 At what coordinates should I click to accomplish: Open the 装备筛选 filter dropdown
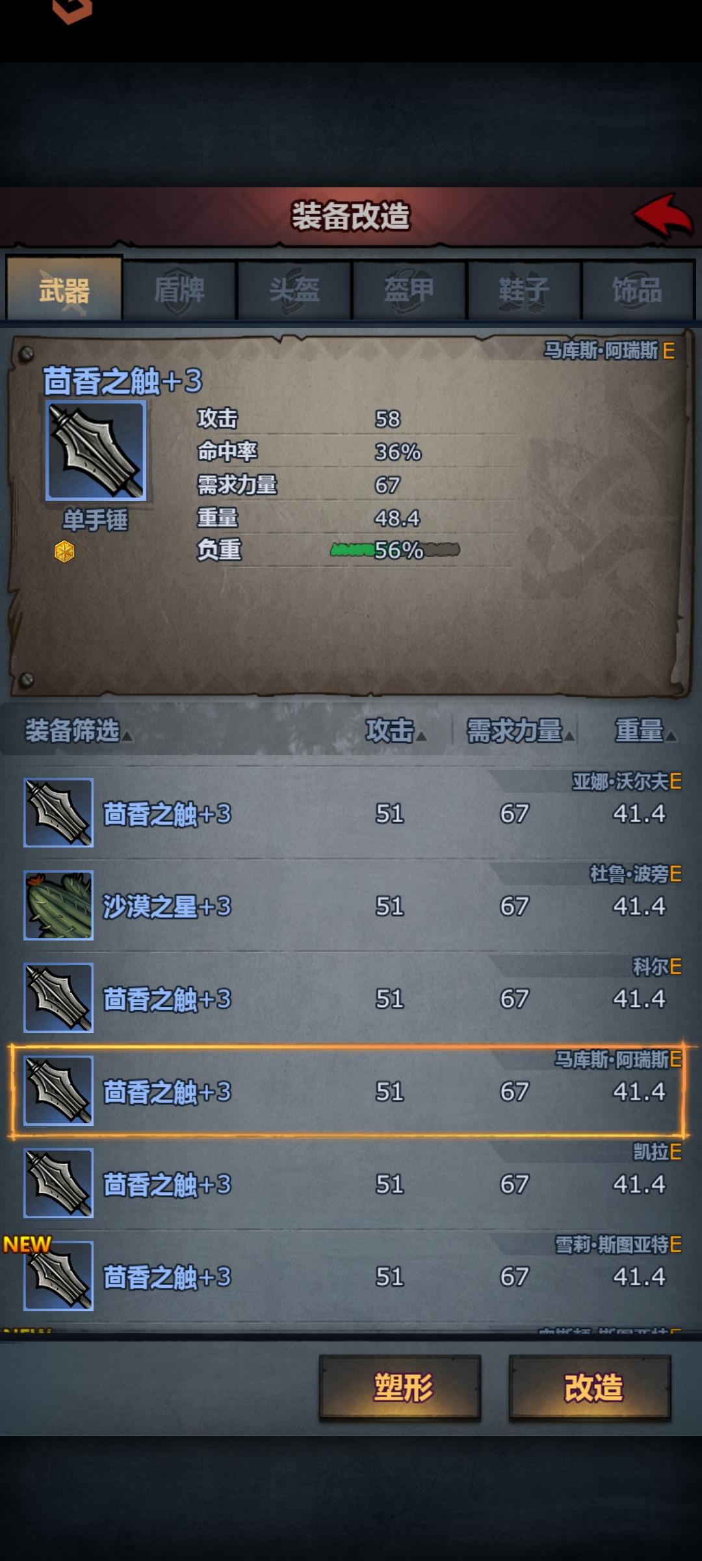click(78, 730)
